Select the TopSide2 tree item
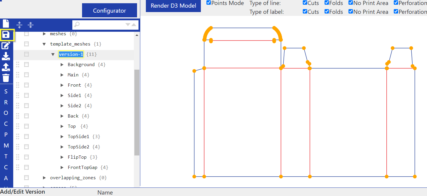The image size is (427, 196). click(79, 147)
